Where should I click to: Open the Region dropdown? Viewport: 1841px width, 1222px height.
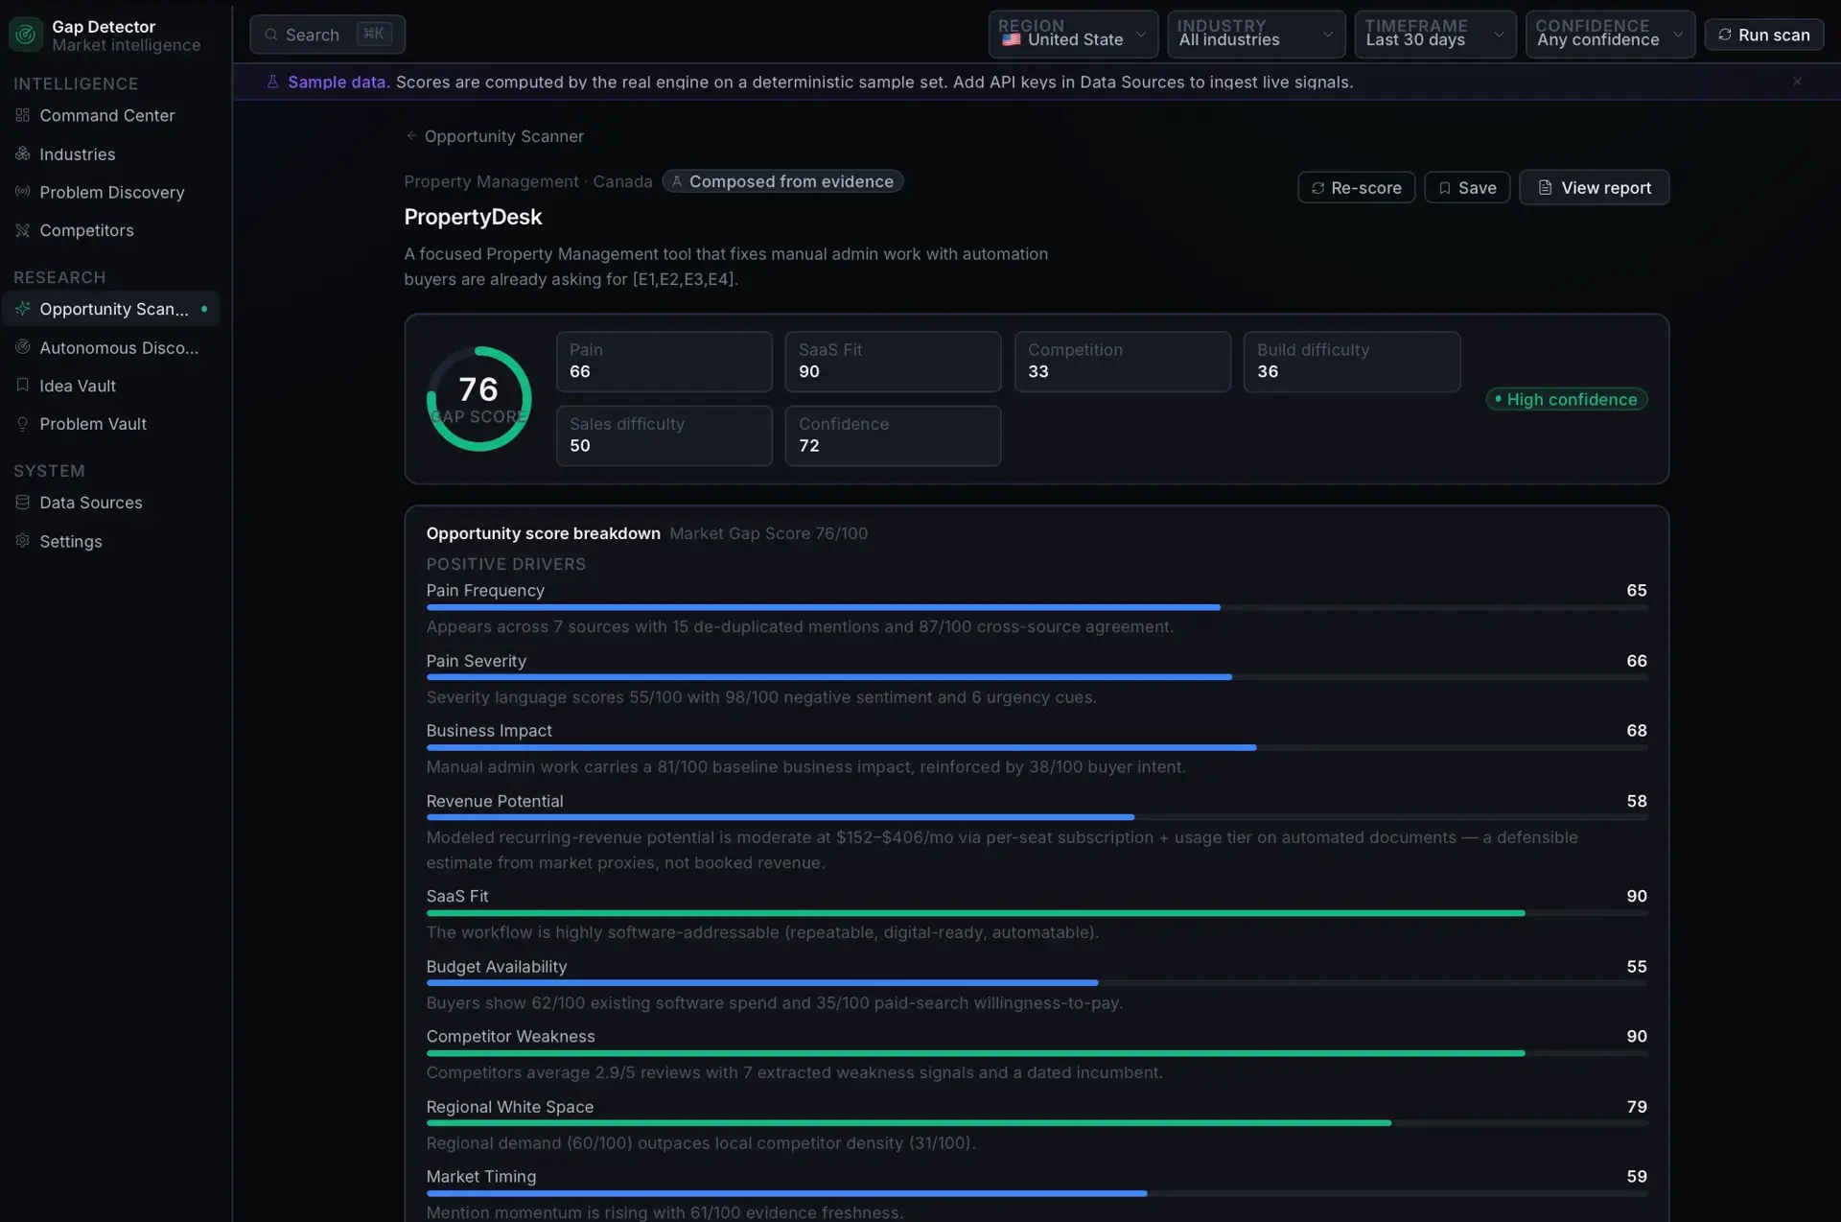(x=1073, y=35)
